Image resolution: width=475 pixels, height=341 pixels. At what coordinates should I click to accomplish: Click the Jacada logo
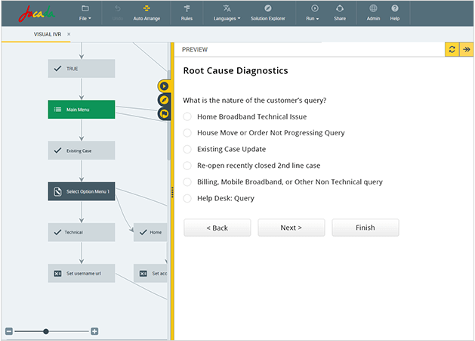pos(36,14)
